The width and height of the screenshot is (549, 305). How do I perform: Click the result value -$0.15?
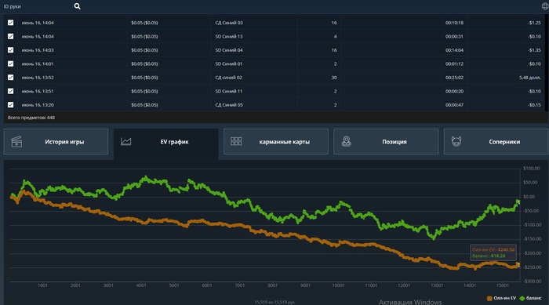(x=534, y=105)
